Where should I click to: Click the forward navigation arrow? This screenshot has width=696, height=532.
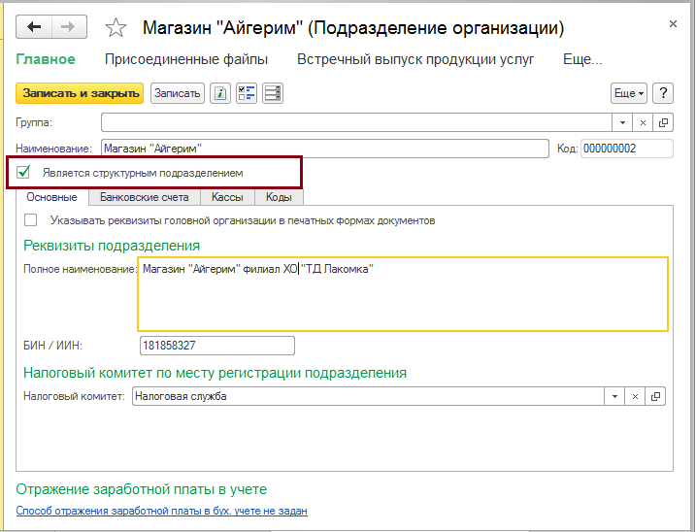(69, 27)
